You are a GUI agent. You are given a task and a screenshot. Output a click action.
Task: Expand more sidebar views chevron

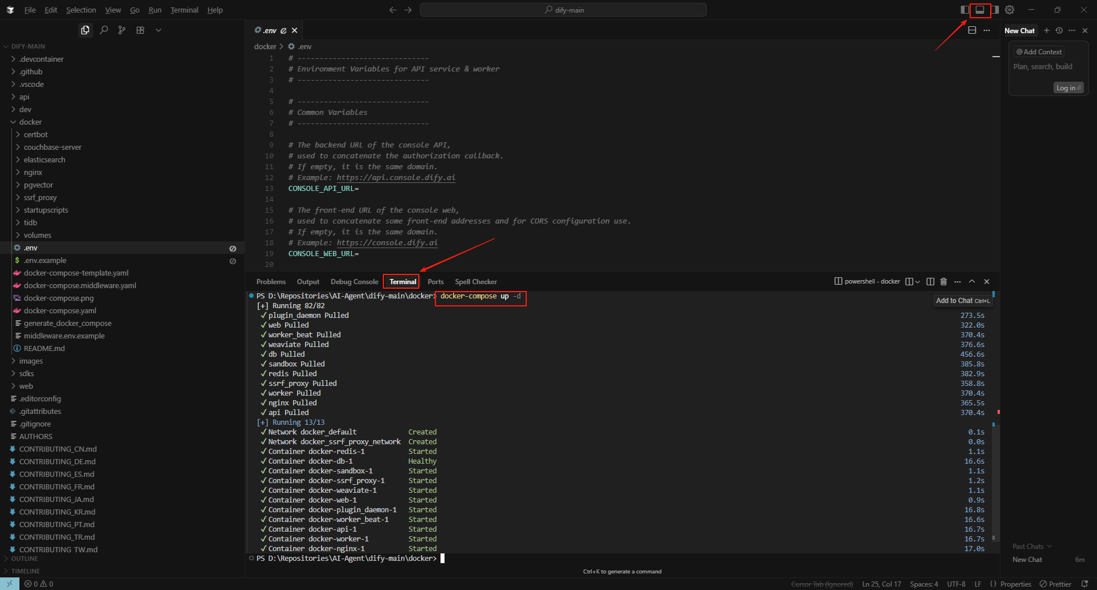[x=158, y=30]
